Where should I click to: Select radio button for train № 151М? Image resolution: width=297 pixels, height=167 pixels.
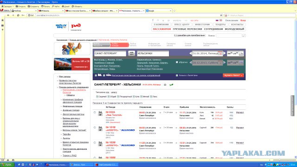tap(95, 128)
